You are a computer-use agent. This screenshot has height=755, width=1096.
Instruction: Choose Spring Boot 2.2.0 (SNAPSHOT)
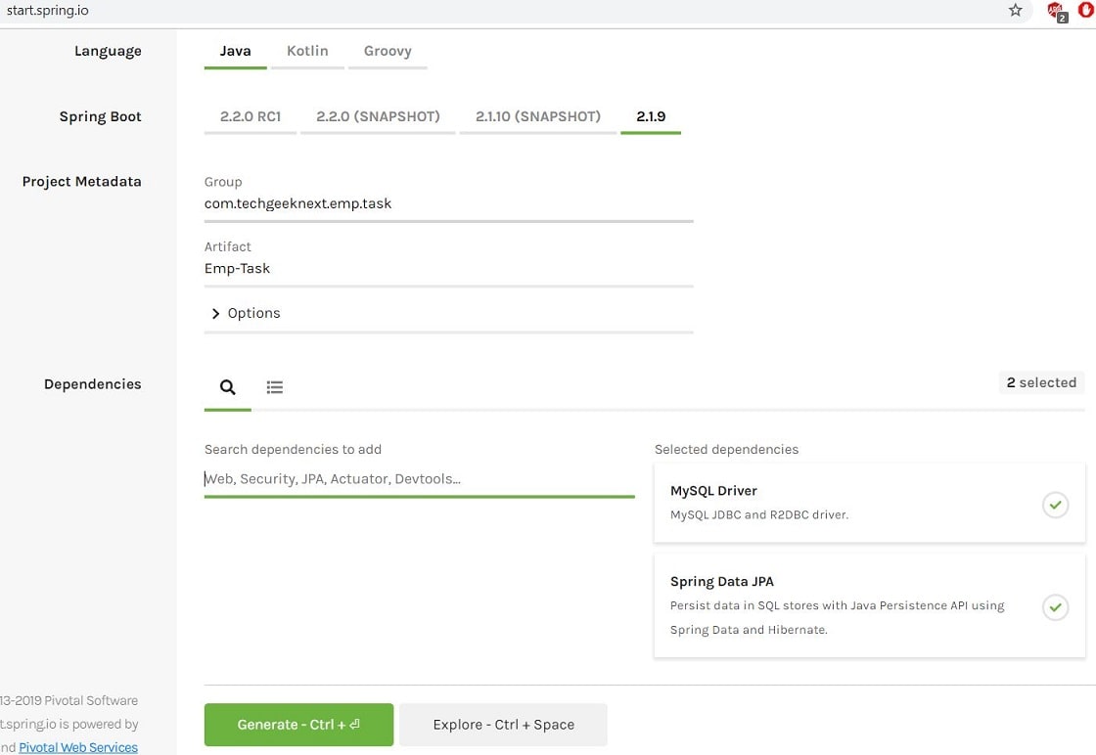(x=378, y=116)
